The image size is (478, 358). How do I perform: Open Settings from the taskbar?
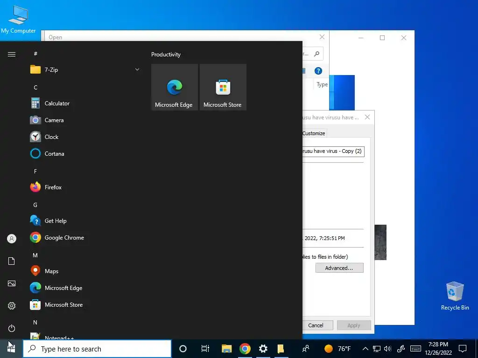[x=263, y=349]
